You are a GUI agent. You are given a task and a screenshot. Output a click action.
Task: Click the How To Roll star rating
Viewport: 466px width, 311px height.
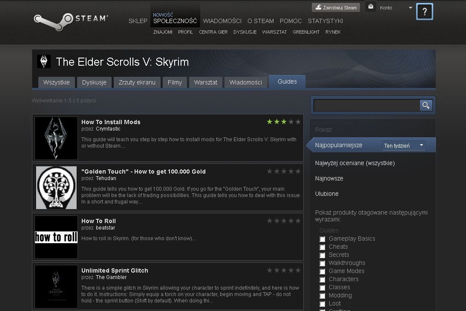(284, 221)
